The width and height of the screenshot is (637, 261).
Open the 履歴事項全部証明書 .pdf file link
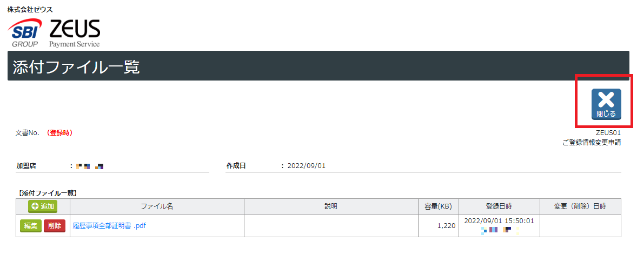tap(109, 226)
